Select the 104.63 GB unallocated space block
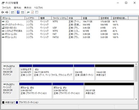 (x=114, y=72)
